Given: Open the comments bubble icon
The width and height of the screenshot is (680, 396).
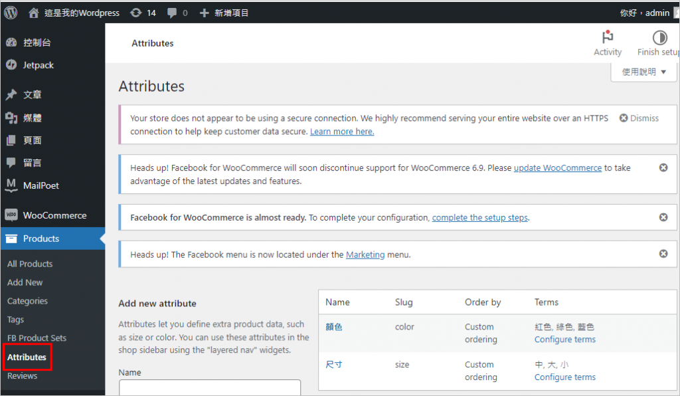Looking at the screenshot, I should point(172,13).
